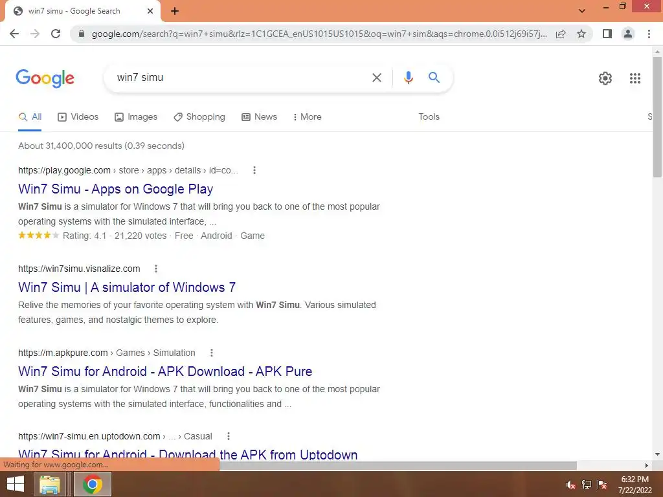This screenshot has height=497, width=663.
Task: Click the star rating 4.1 text
Action: [85, 236]
